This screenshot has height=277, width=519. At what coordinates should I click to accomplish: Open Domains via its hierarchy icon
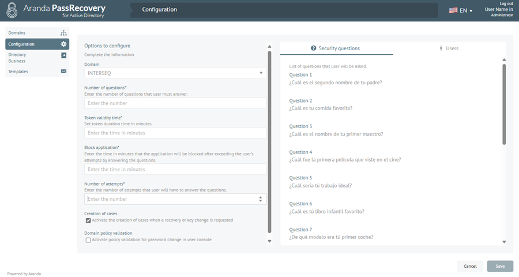click(63, 33)
